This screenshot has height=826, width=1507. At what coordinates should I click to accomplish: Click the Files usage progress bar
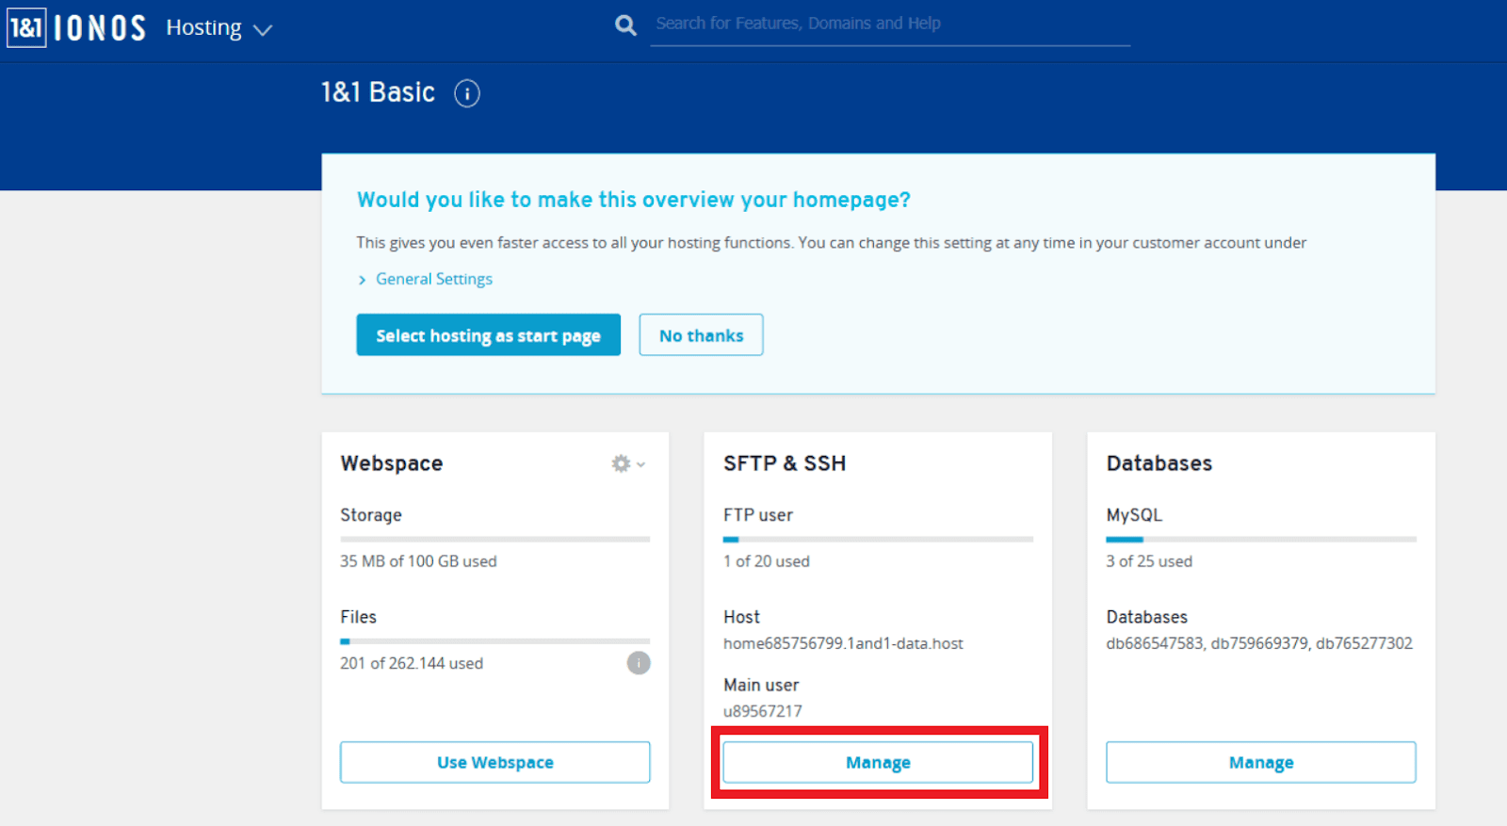[x=494, y=641]
